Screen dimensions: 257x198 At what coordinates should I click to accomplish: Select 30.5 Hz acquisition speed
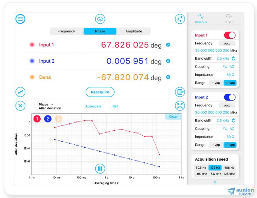[x=201, y=168]
